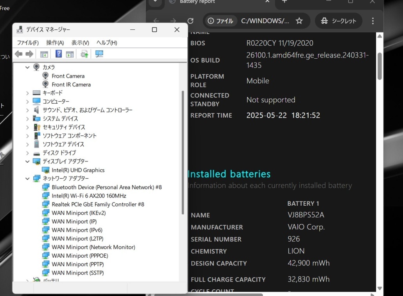This screenshot has width=403, height=296.
Task: Click the Bluetooth Device network adapter icon
Action: [45, 187]
